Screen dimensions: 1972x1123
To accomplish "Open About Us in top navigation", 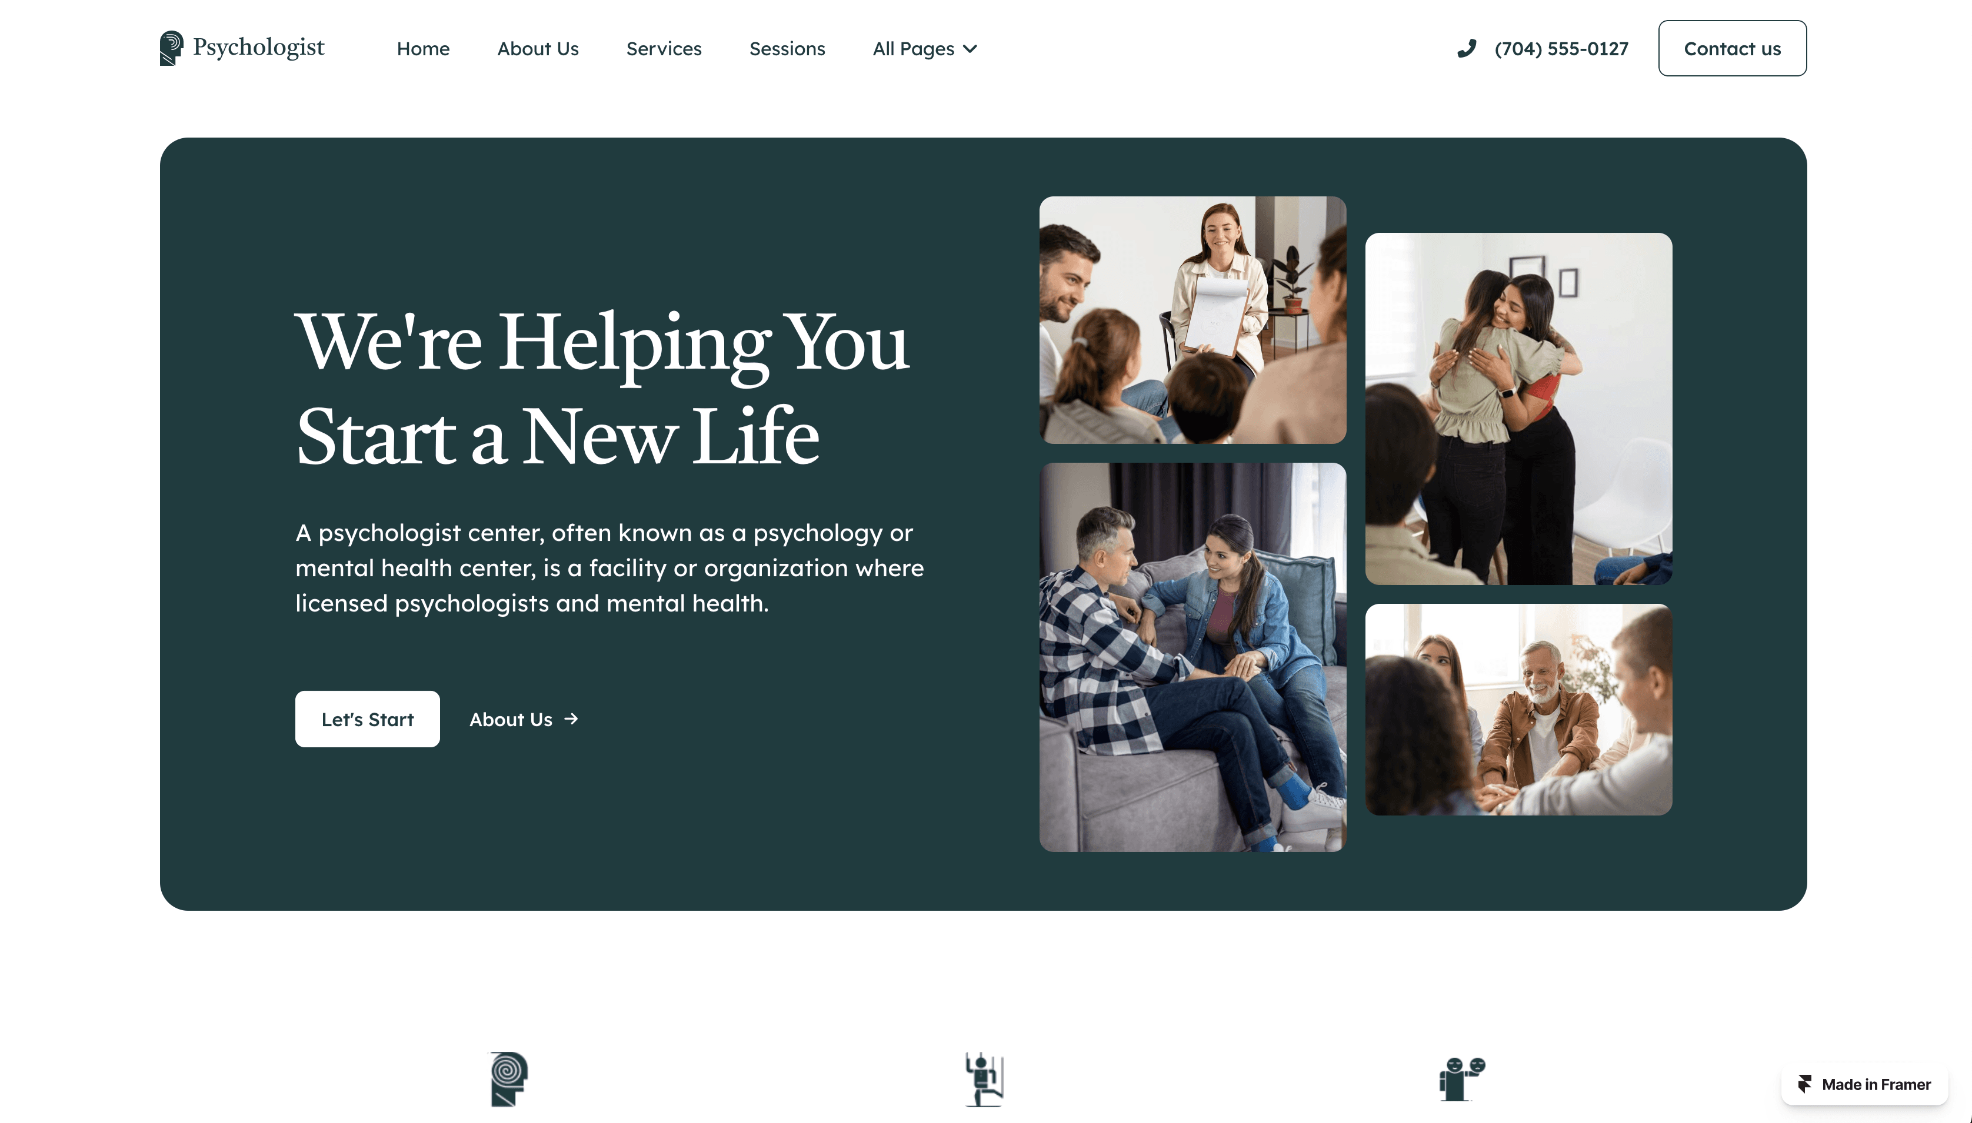I will (x=538, y=49).
